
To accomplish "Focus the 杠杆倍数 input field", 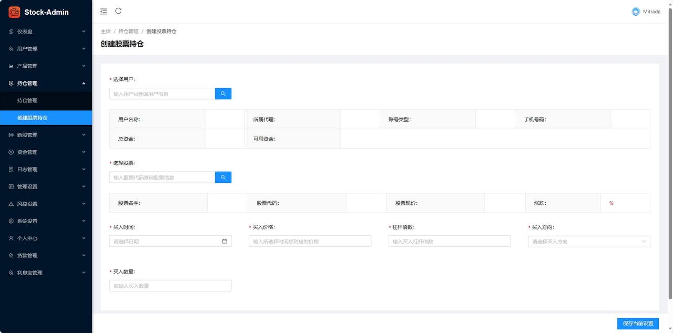I will tap(450, 241).
